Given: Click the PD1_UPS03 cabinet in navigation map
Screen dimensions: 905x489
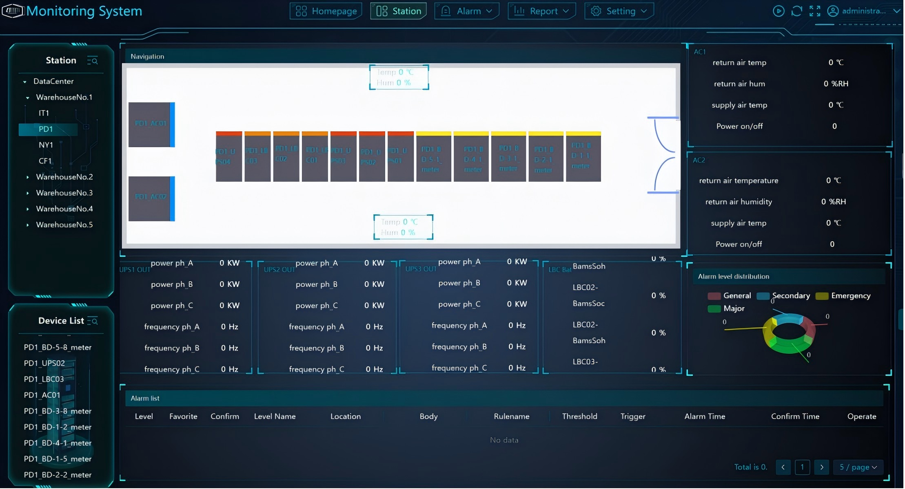Looking at the screenshot, I should 344,157.
